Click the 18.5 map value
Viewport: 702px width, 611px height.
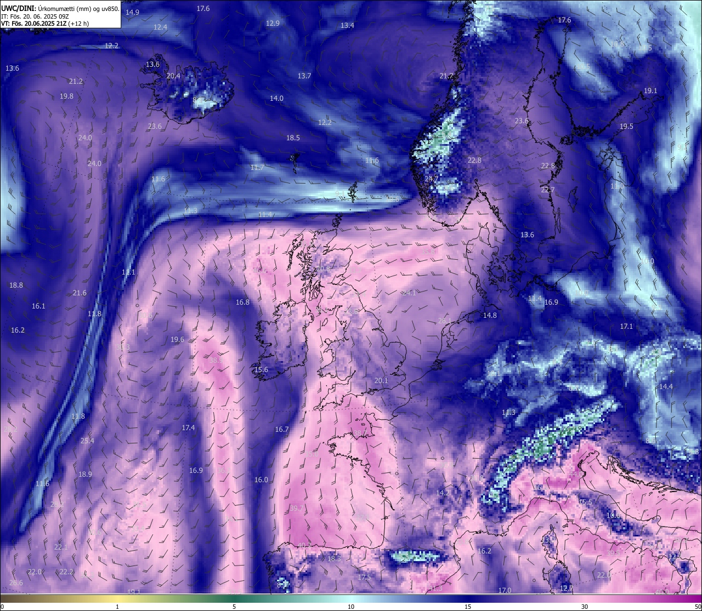click(293, 138)
